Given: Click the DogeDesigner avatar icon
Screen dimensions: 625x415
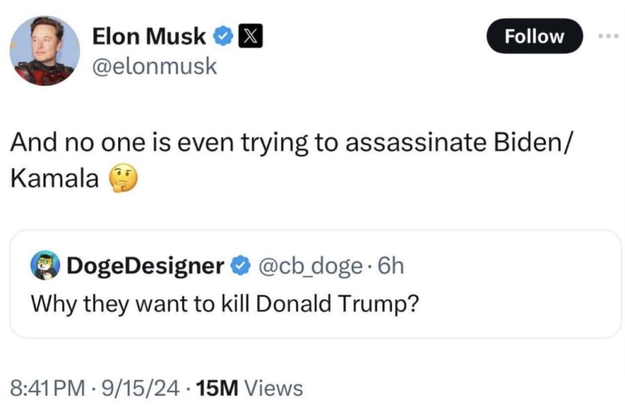Looking at the screenshot, I should click(46, 266).
